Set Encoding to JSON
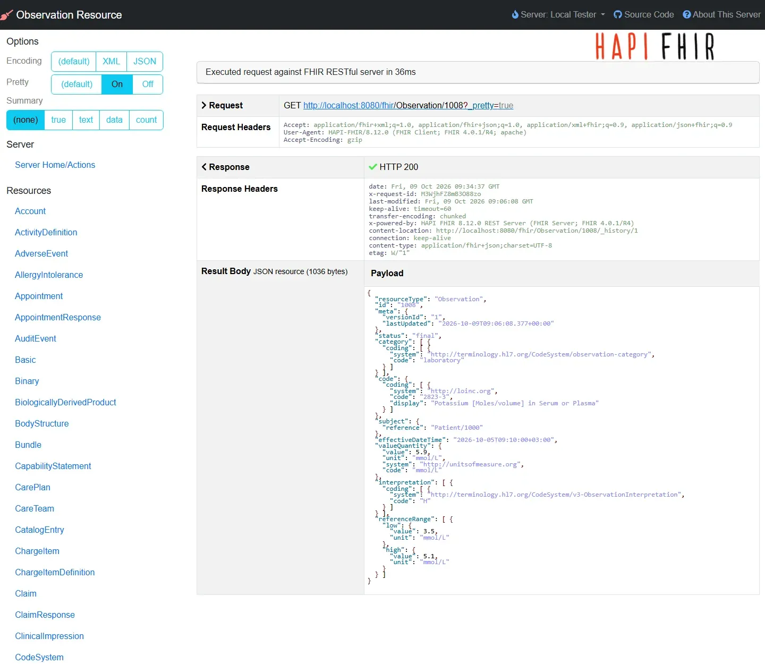Screen dimensions: 765x664 point(144,62)
